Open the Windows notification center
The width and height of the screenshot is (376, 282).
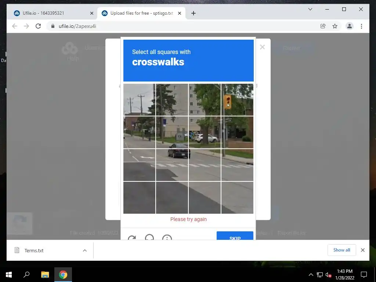point(364,275)
